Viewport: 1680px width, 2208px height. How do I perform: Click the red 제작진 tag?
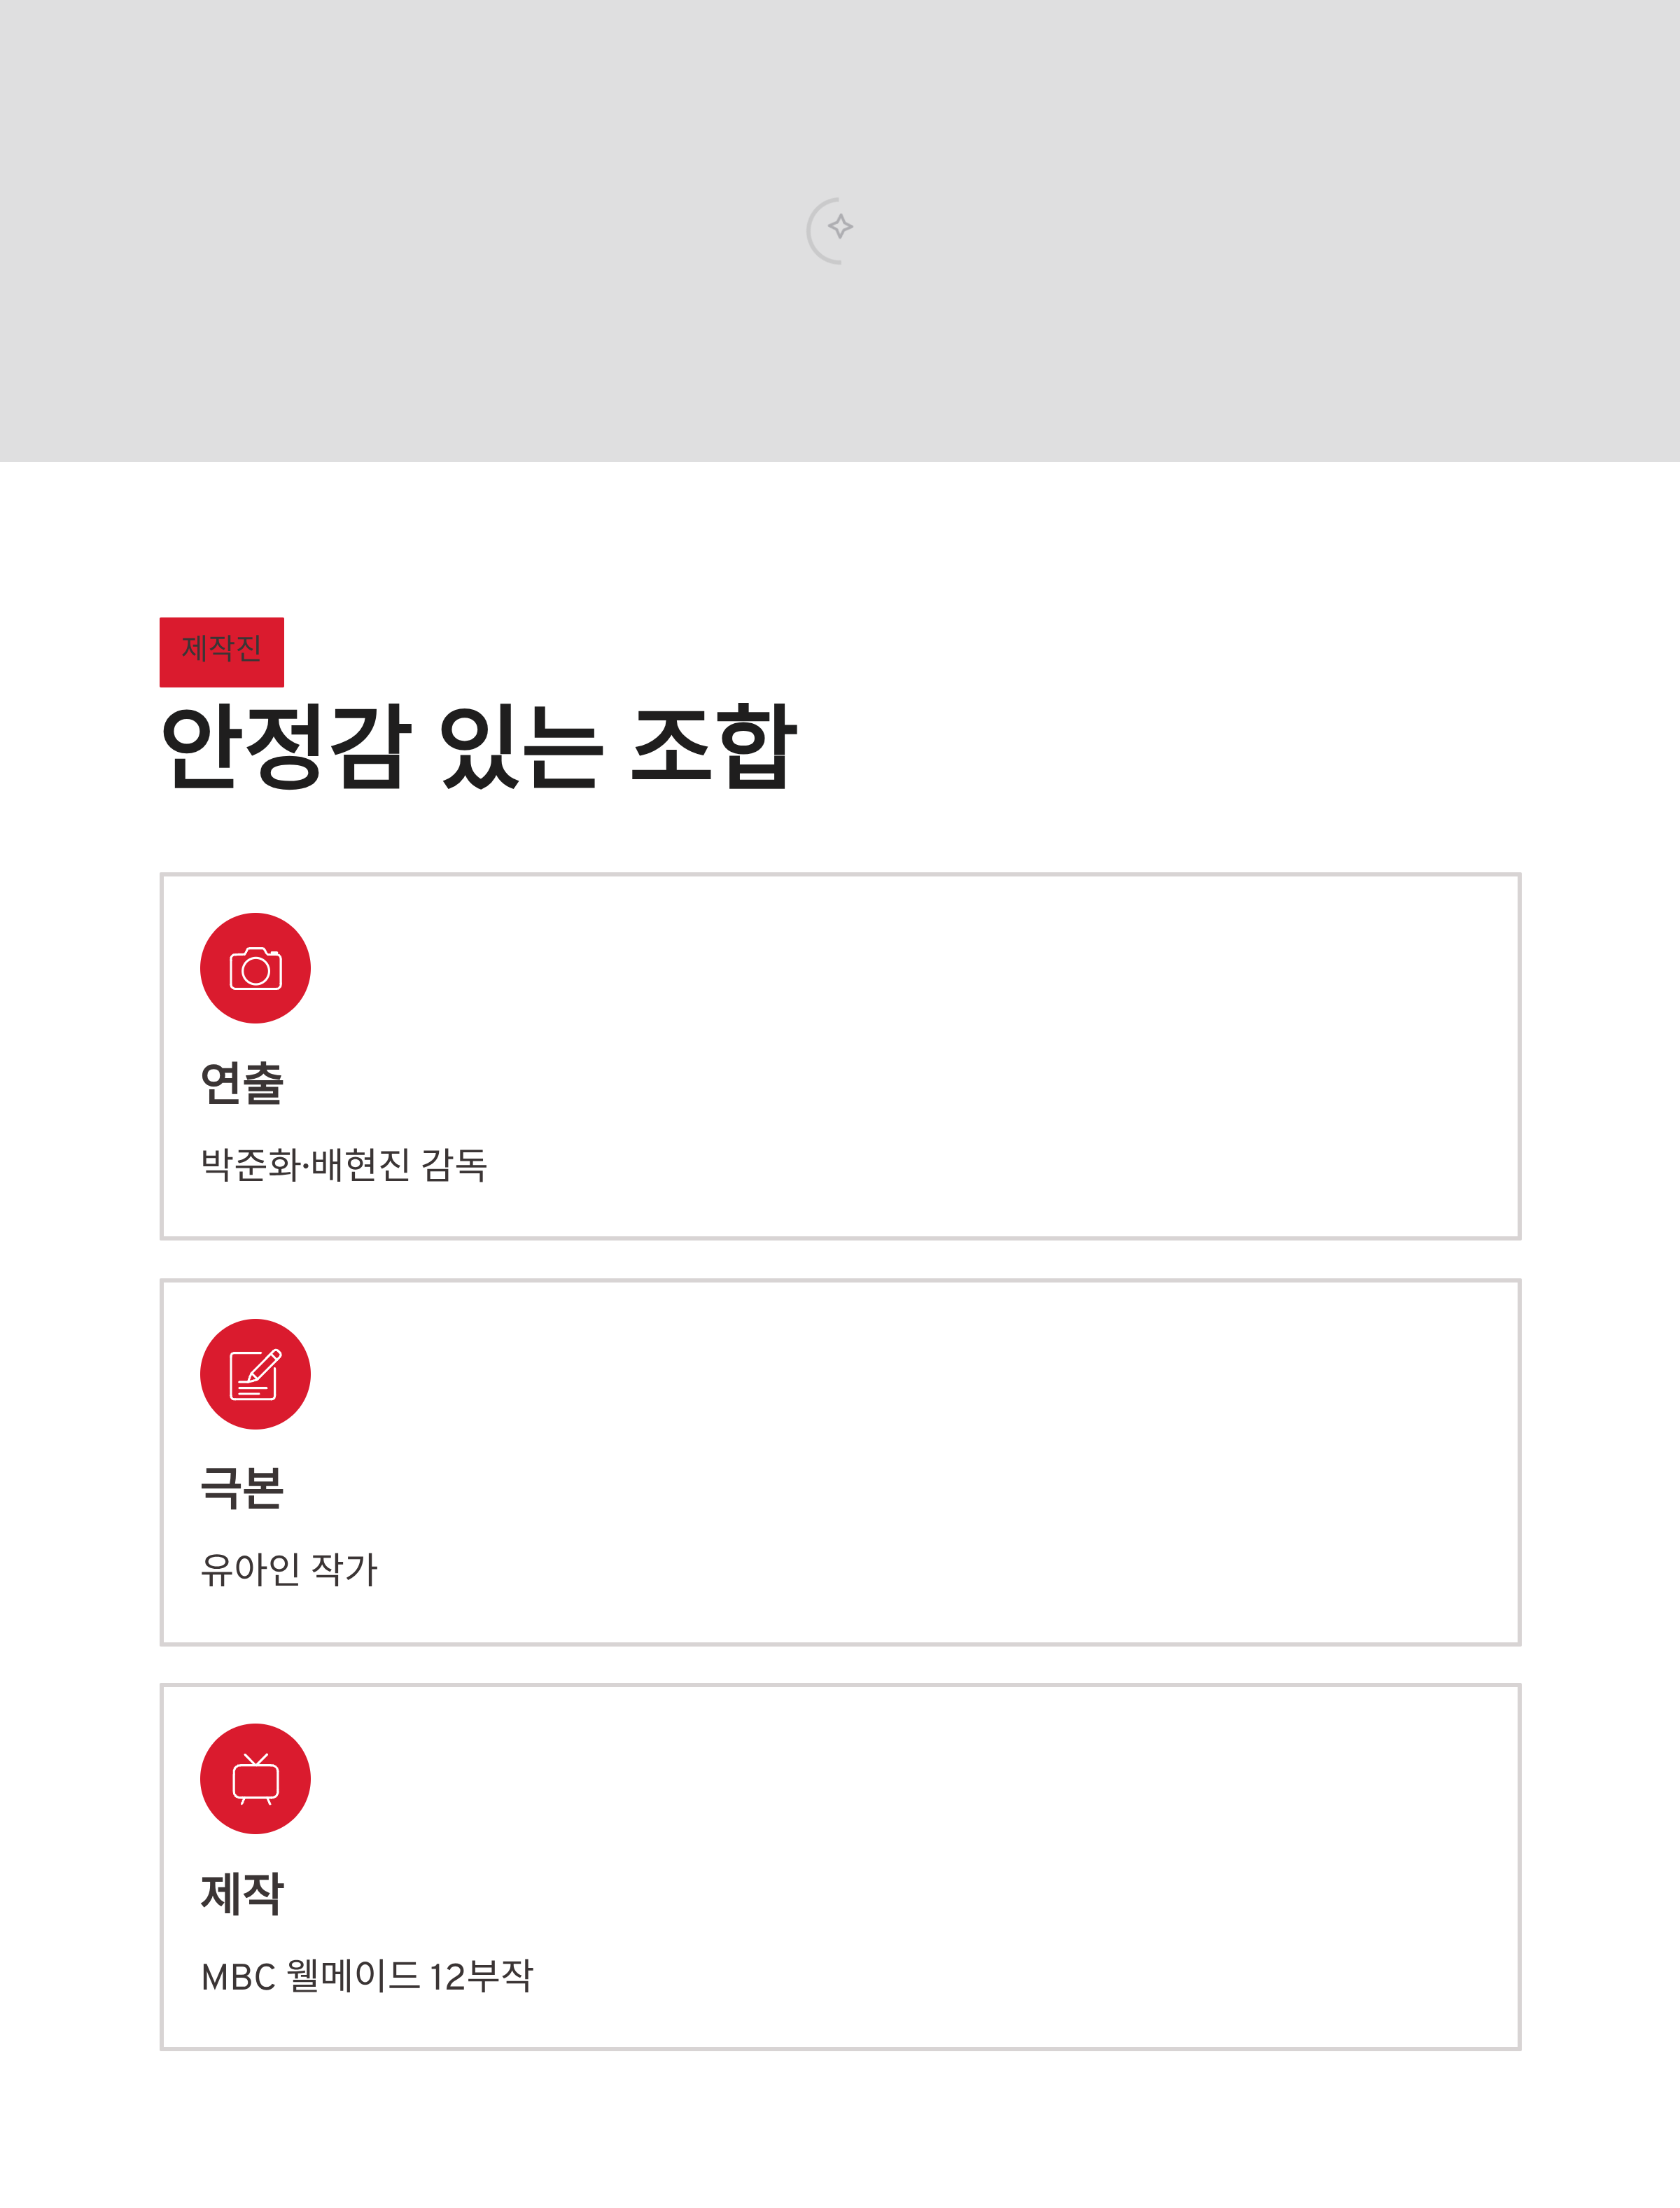click(x=222, y=652)
